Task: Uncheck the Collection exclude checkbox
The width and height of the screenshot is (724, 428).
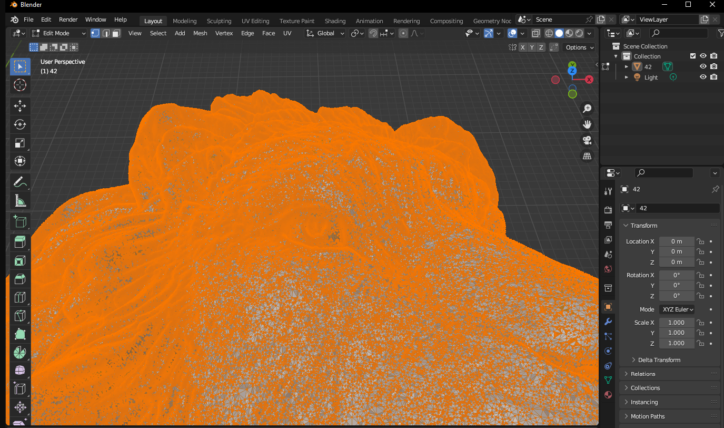Action: [693, 56]
